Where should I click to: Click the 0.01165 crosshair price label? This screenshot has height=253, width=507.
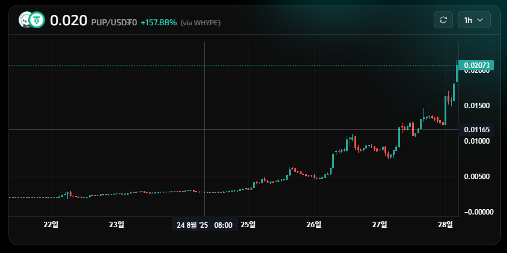476,130
